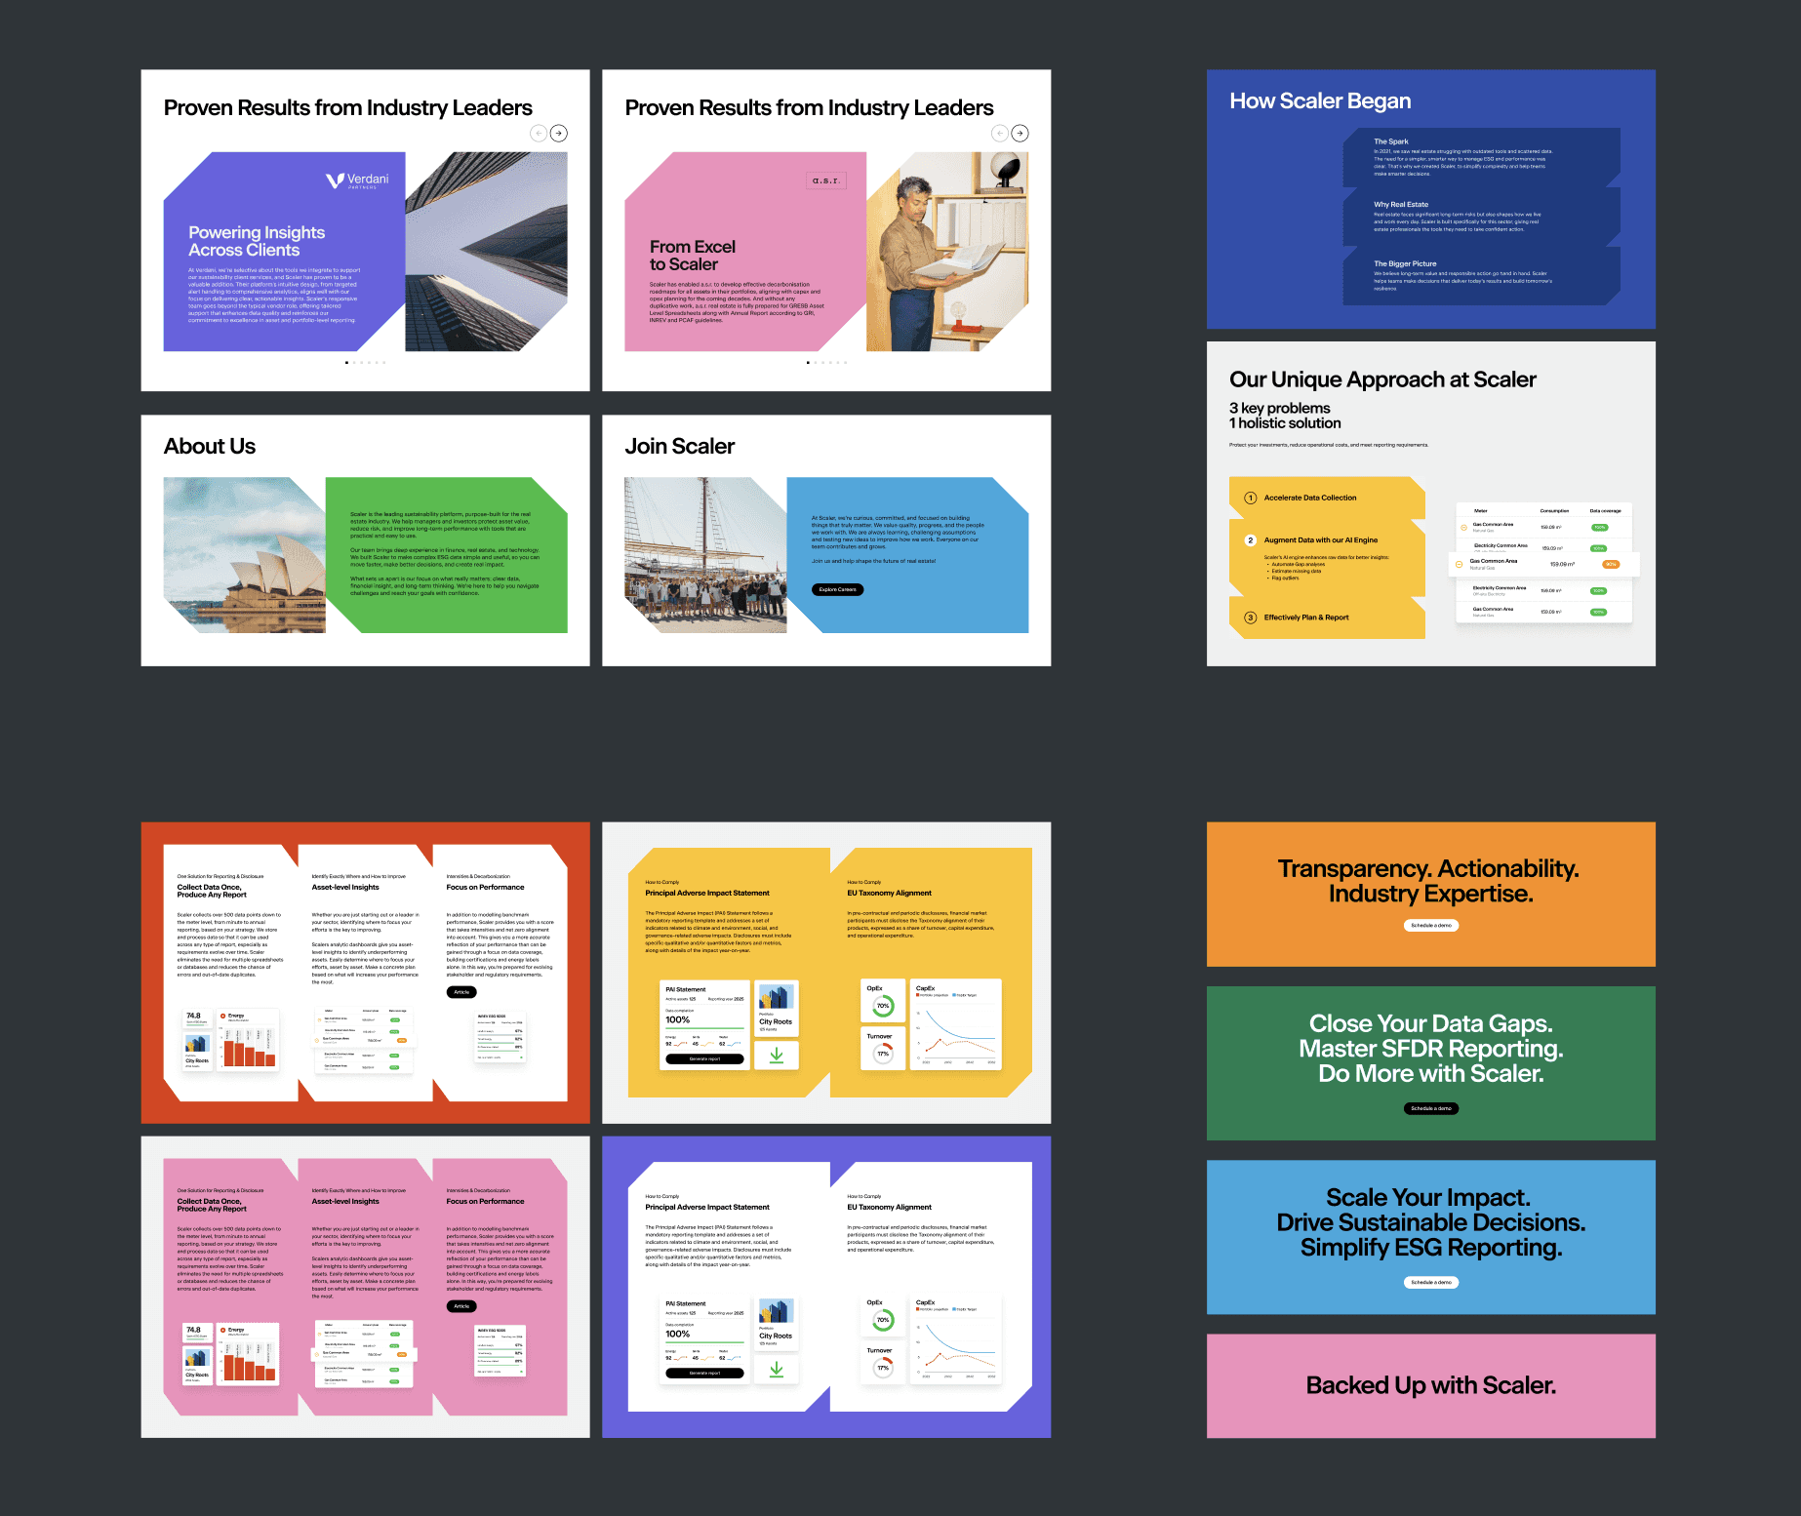Click next arrow on the a.s.r. testimonial slide
The width and height of the screenshot is (1801, 1516).
(x=1020, y=133)
